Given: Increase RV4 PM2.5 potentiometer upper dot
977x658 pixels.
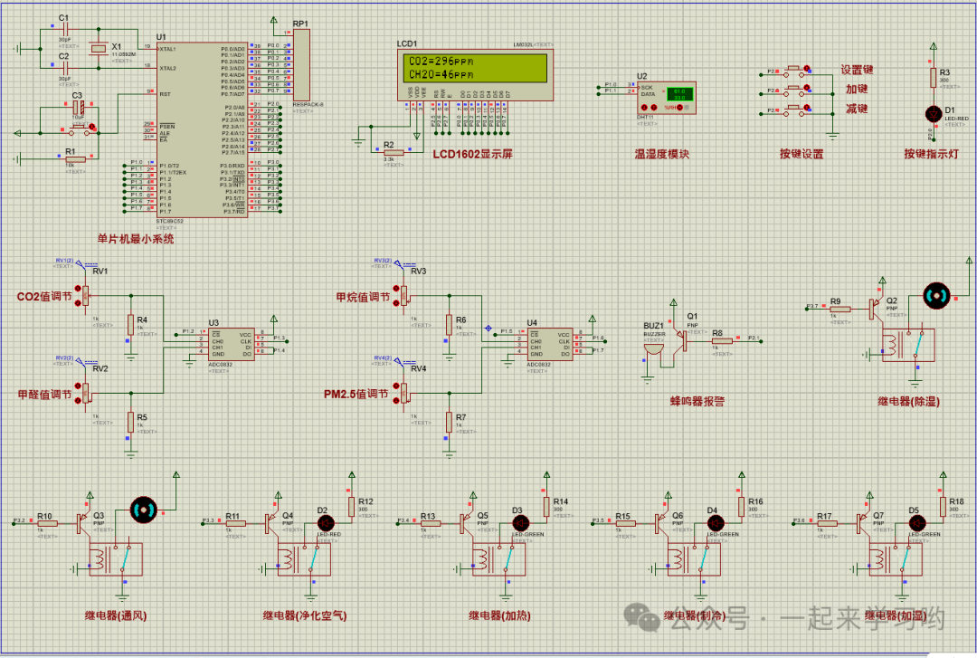Looking at the screenshot, I should [396, 386].
